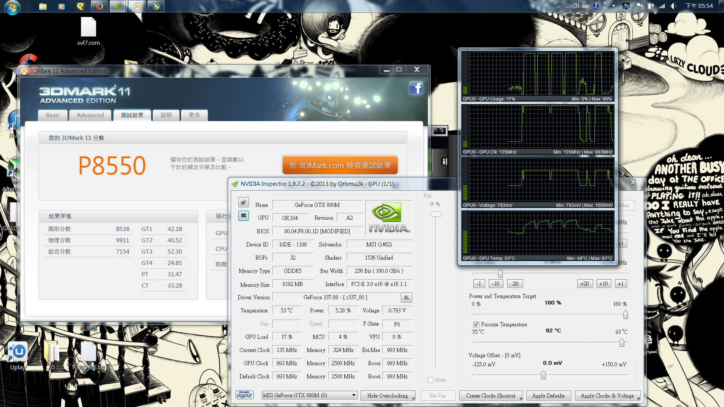The width and height of the screenshot is (724, 407).
Task: Click the GPU Temp monitor graph
Action: point(537,236)
